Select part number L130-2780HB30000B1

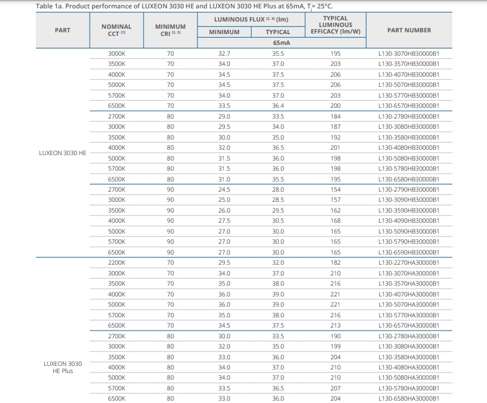click(x=409, y=116)
